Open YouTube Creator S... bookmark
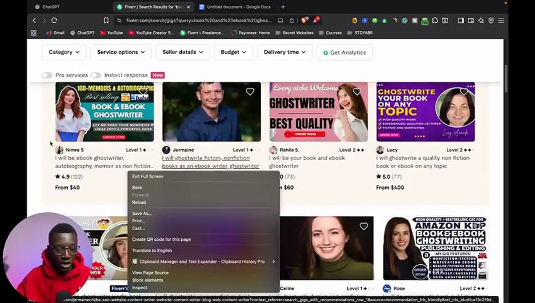This screenshot has height=303, width=535. tap(151, 33)
